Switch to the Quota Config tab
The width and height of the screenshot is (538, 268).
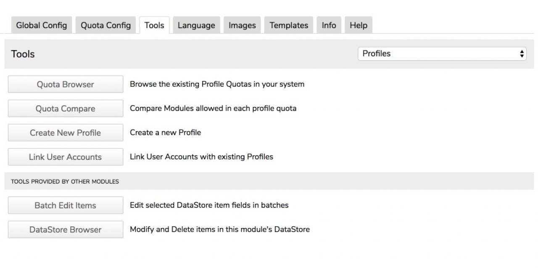pyautogui.click(x=105, y=25)
